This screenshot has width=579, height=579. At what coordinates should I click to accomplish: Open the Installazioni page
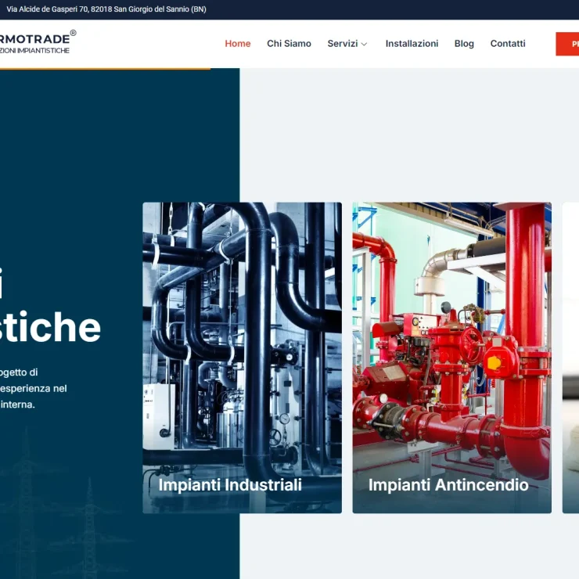[412, 44]
